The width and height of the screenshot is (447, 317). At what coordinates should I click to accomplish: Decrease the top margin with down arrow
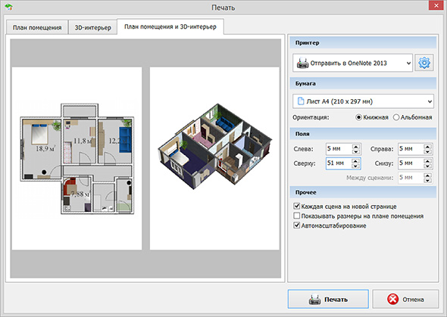(x=356, y=166)
